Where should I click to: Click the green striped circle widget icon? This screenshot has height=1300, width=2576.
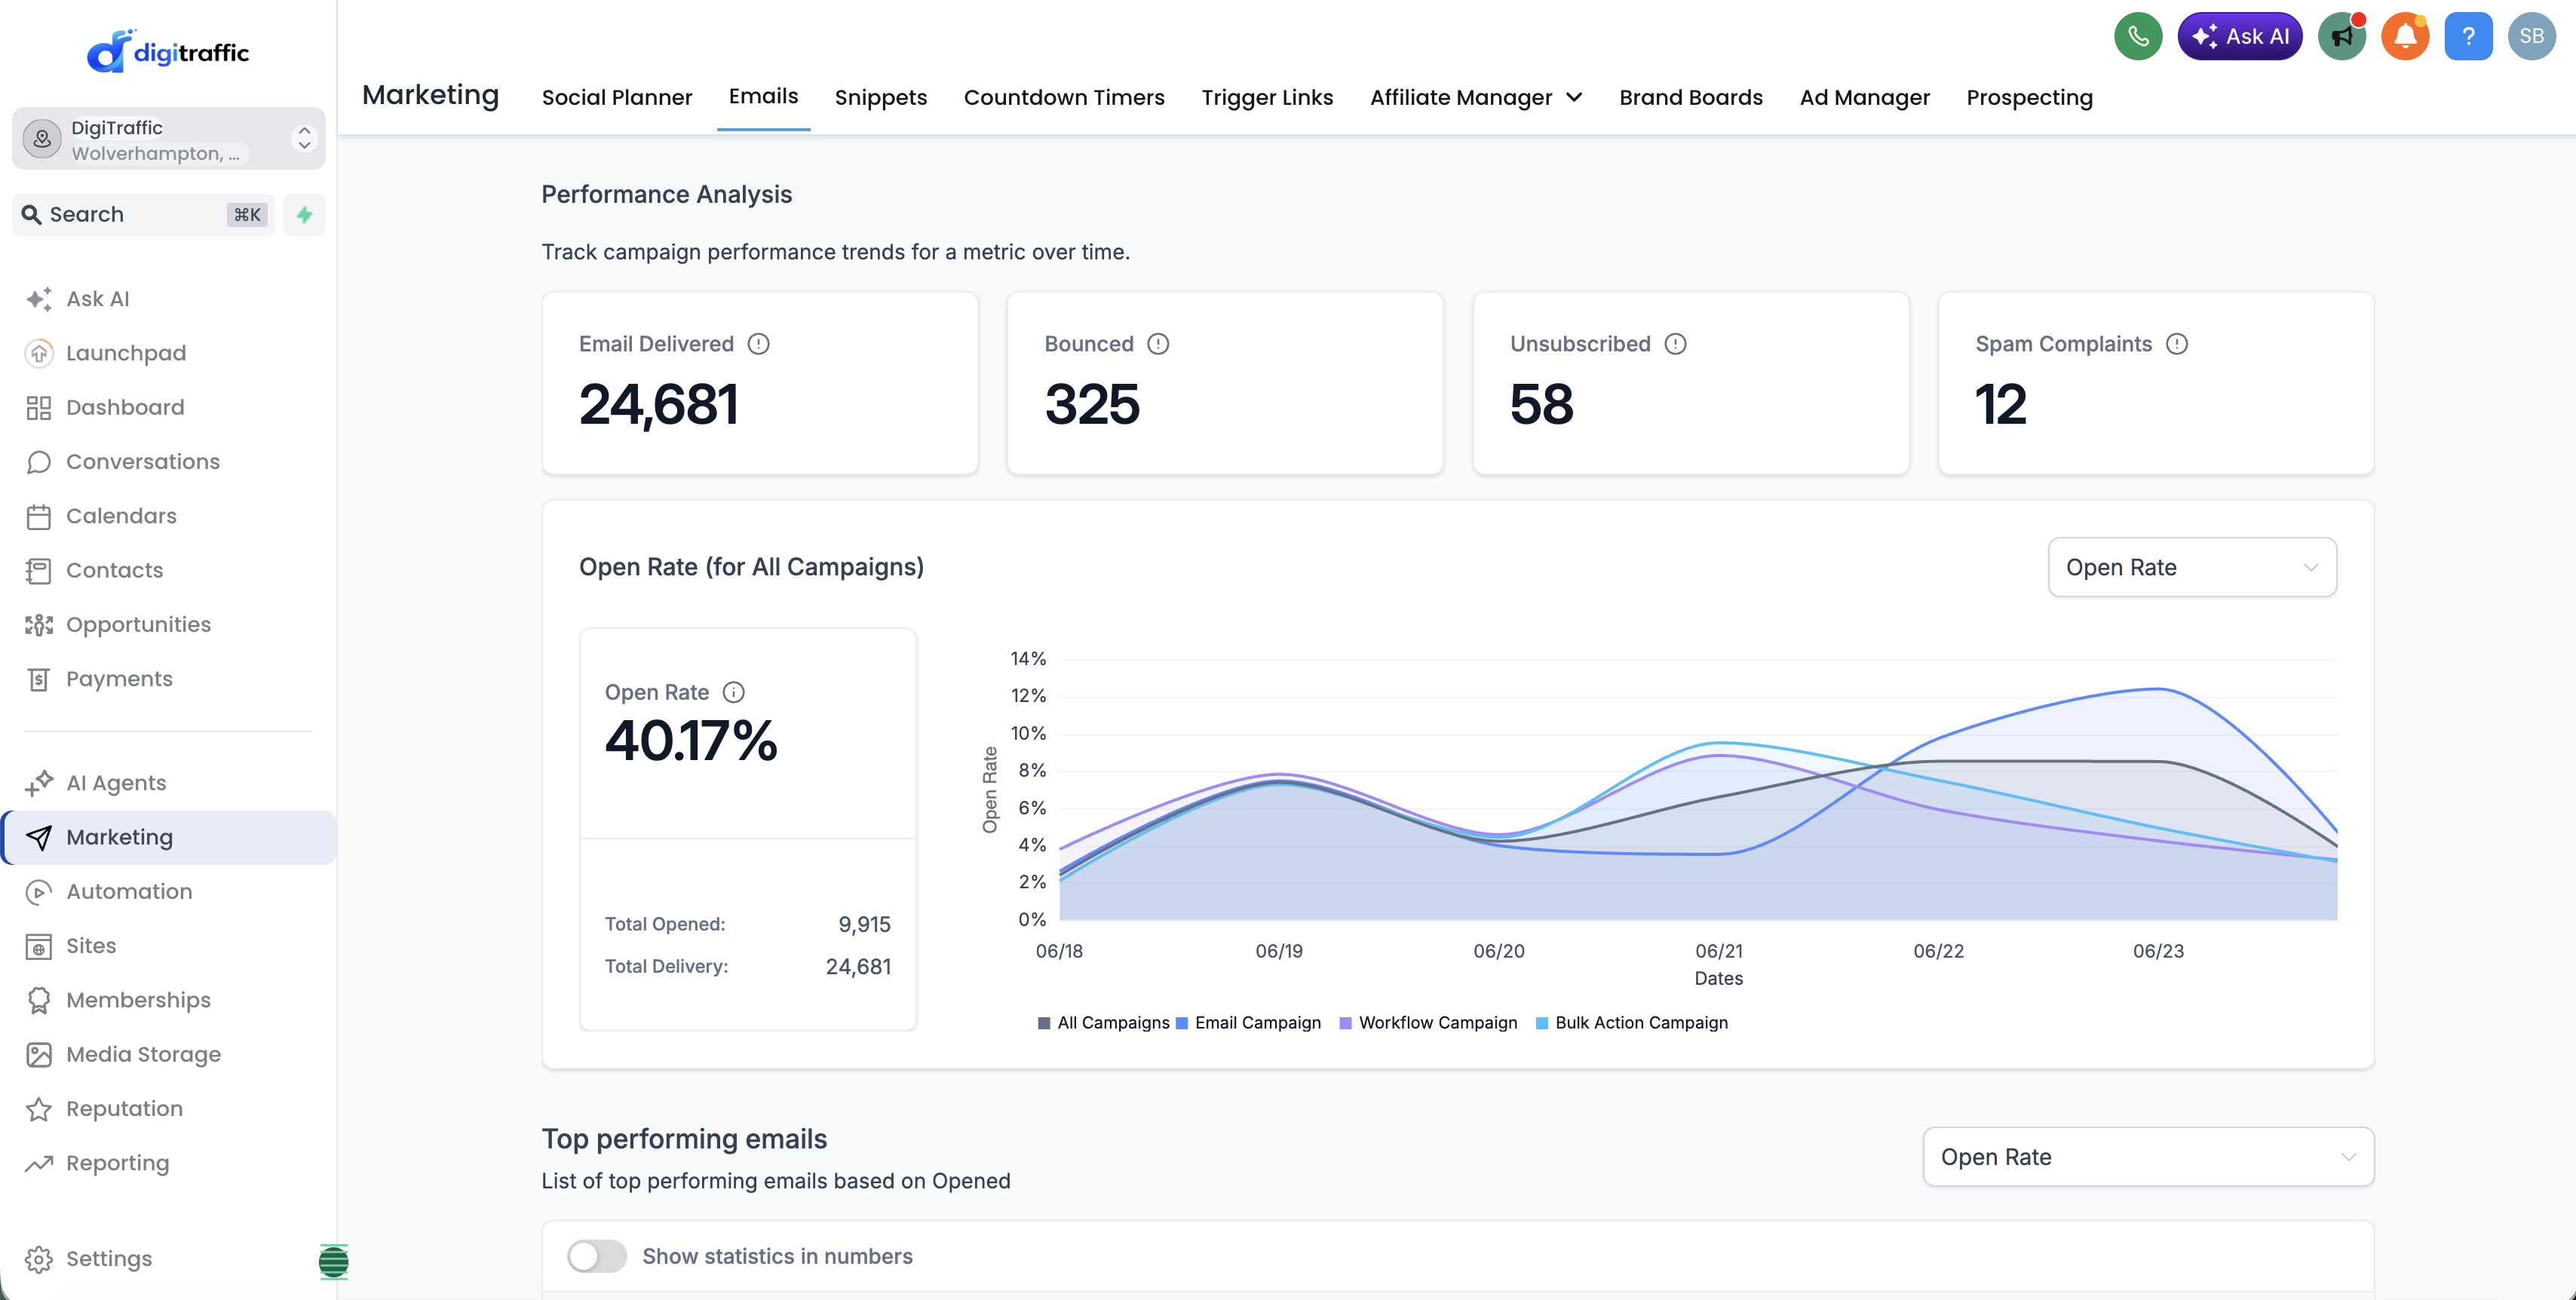click(x=333, y=1261)
